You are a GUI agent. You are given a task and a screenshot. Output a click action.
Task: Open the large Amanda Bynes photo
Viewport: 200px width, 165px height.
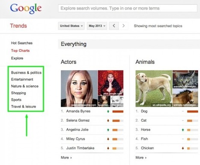(x=79, y=89)
